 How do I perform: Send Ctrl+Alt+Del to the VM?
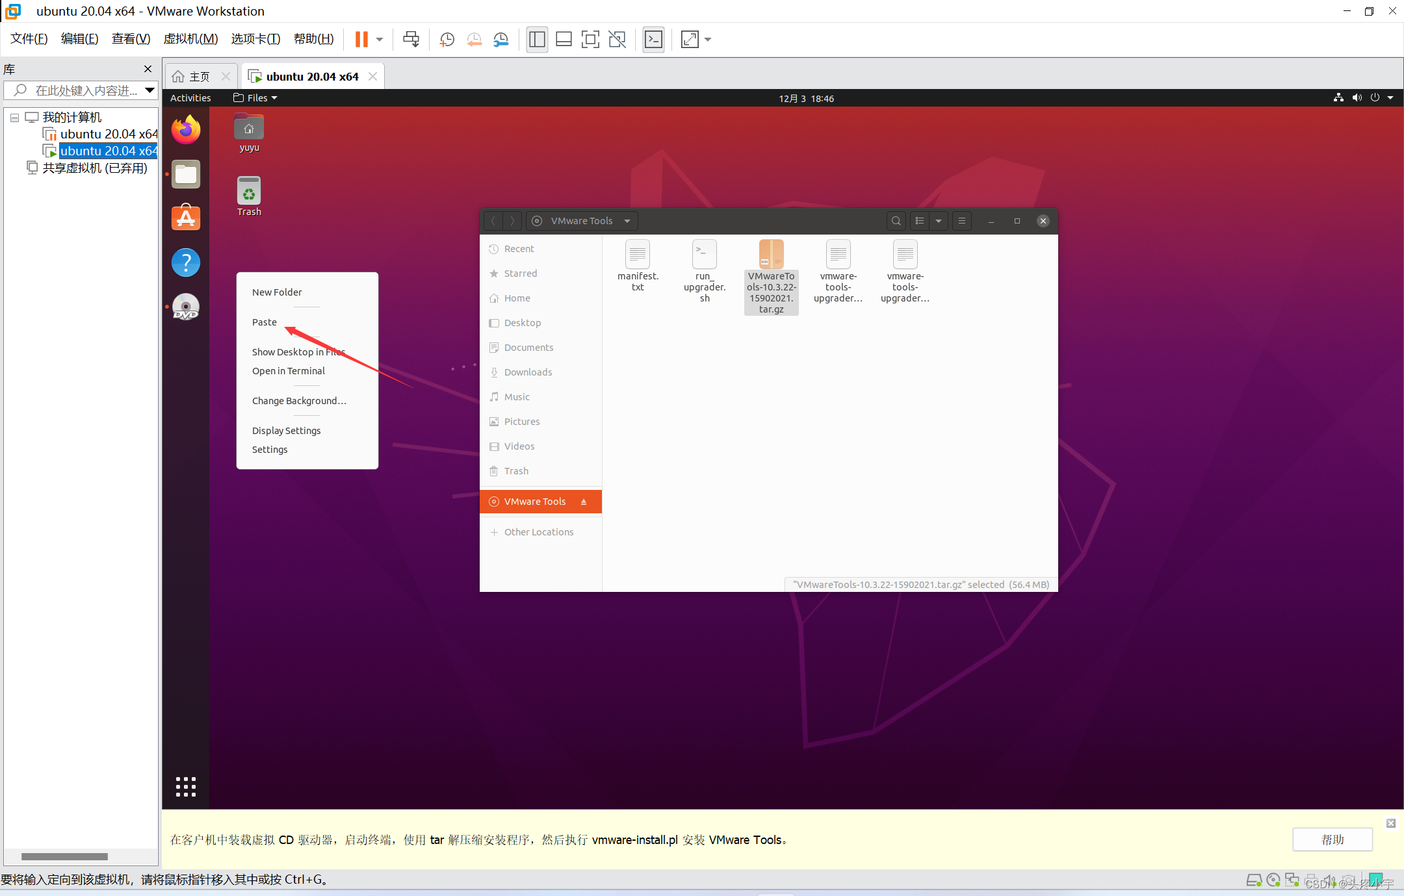(x=411, y=40)
